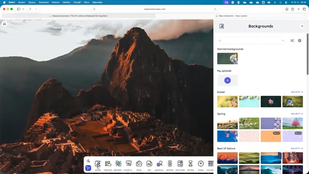Screen dimensions: 309x174
Task: Open Spotlight search in the menu bar
Action: (281, 2)
